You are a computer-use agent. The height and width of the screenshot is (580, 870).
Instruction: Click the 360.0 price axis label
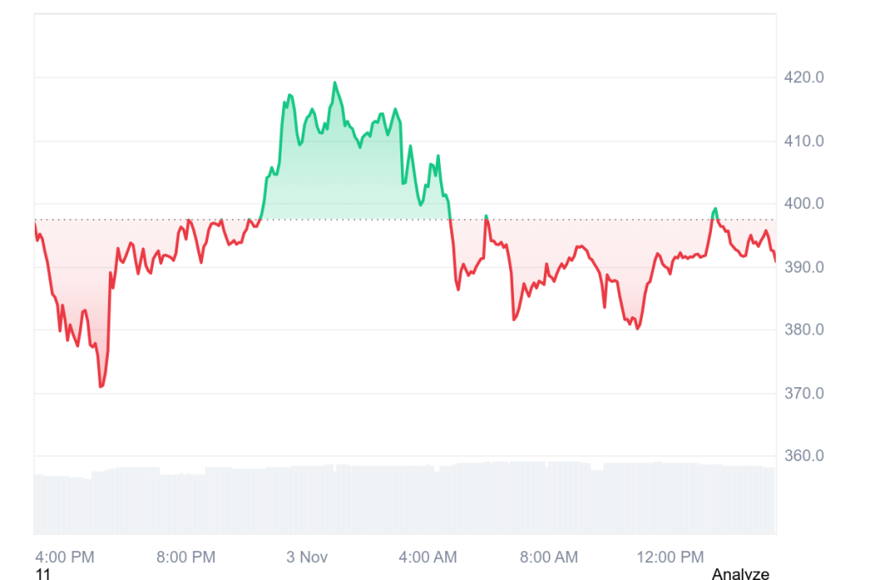[804, 456]
